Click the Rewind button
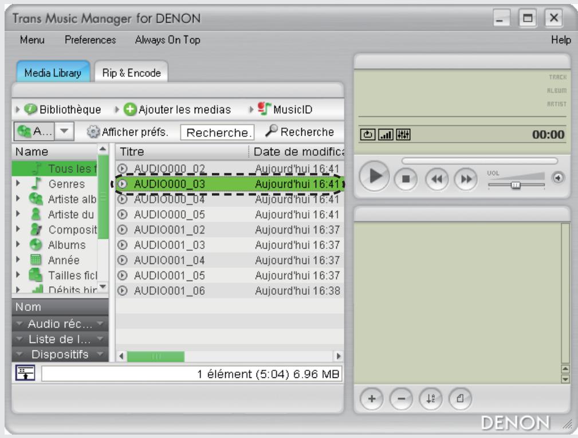Image resolution: width=578 pixels, height=438 pixels. pos(437,179)
